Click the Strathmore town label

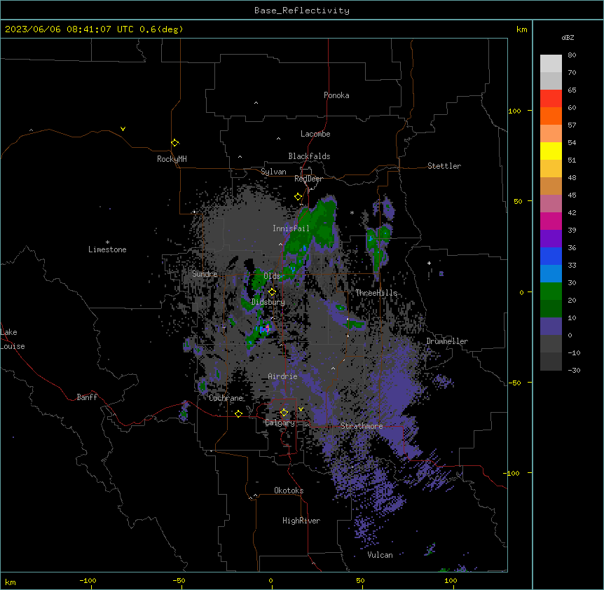(362, 426)
